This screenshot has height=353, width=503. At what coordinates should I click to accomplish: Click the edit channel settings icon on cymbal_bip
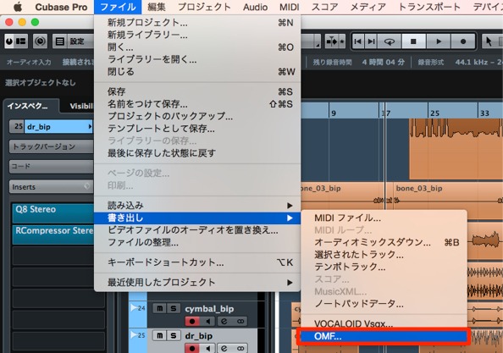tap(224, 322)
